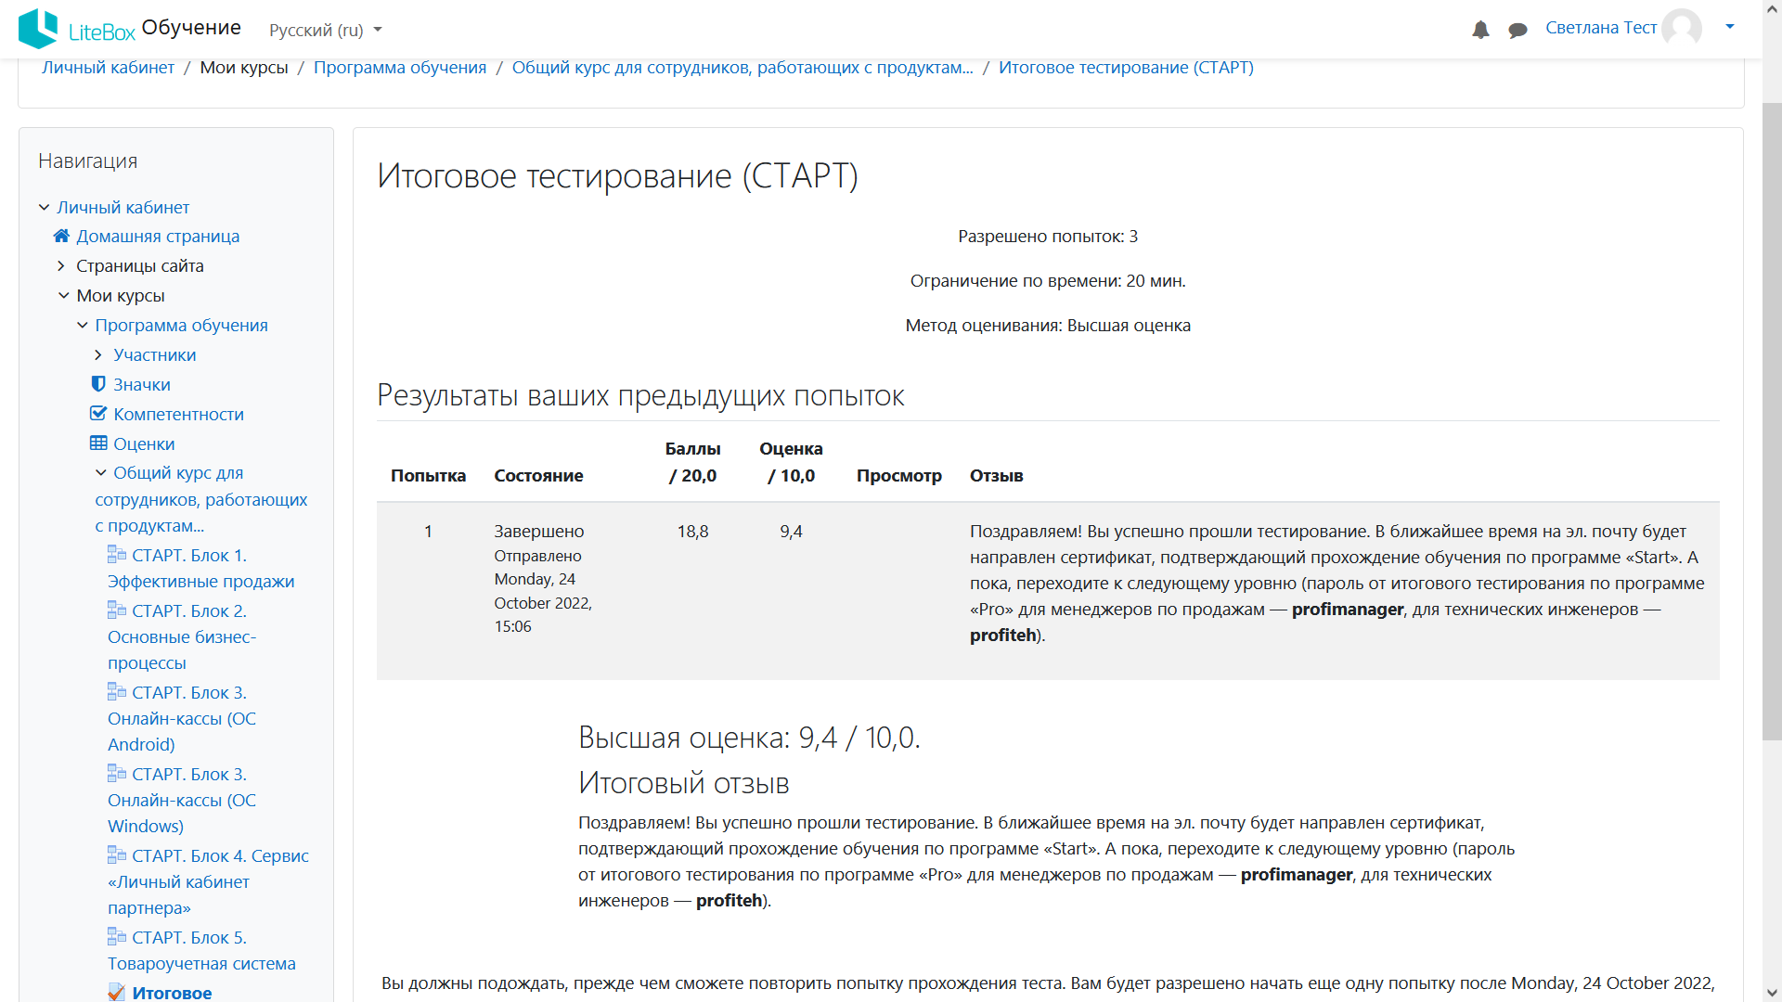Click the SCORM icon for Блок 3 Android
The height and width of the screenshot is (1002, 1782).
[x=117, y=692]
